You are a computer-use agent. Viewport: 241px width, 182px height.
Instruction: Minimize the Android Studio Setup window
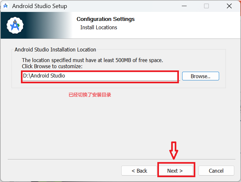[x=184, y=6]
